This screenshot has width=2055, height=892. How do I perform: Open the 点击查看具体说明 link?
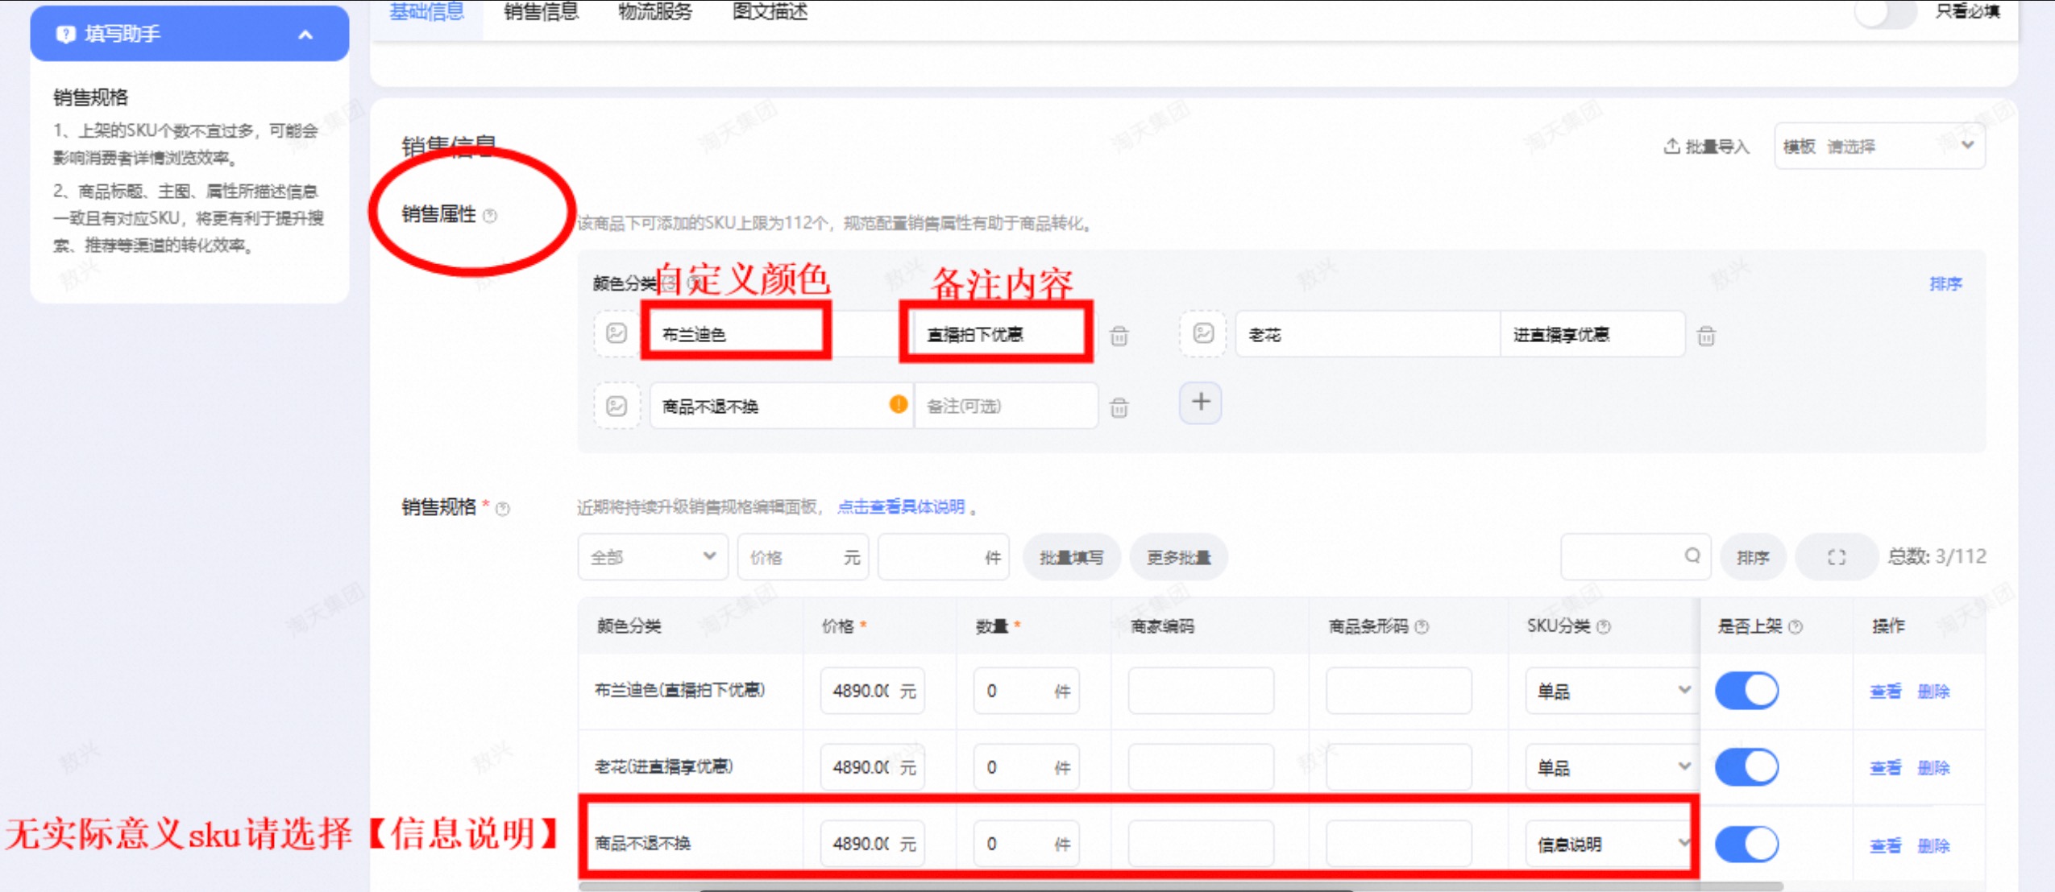point(901,506)
